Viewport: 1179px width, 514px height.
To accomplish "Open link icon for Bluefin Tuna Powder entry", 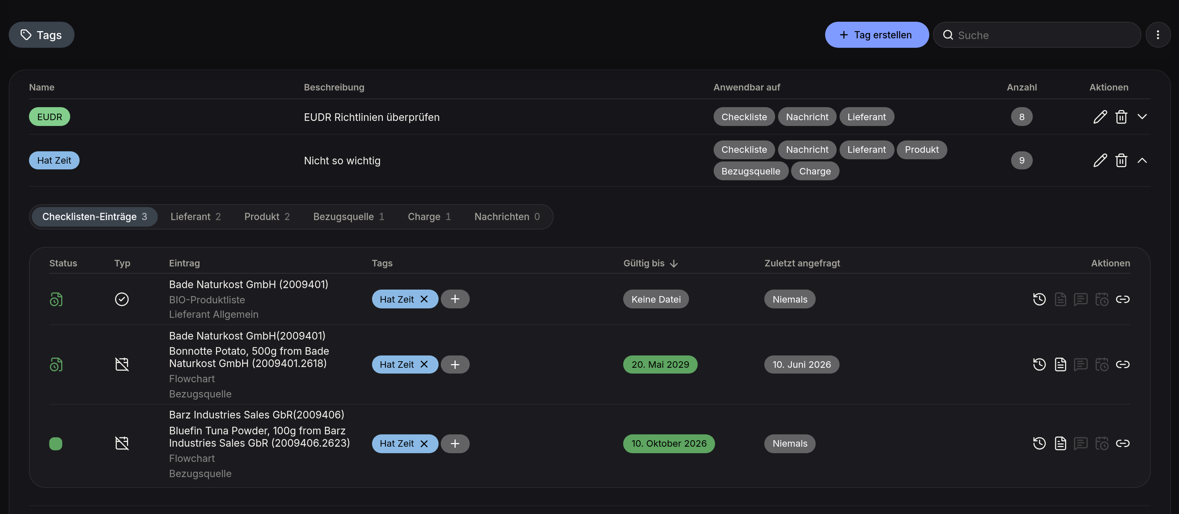I will tap(1123, 443).
